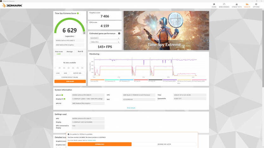Click the info icon next to Best score
This screenshot has height=148, width=264.
point(83,51)
